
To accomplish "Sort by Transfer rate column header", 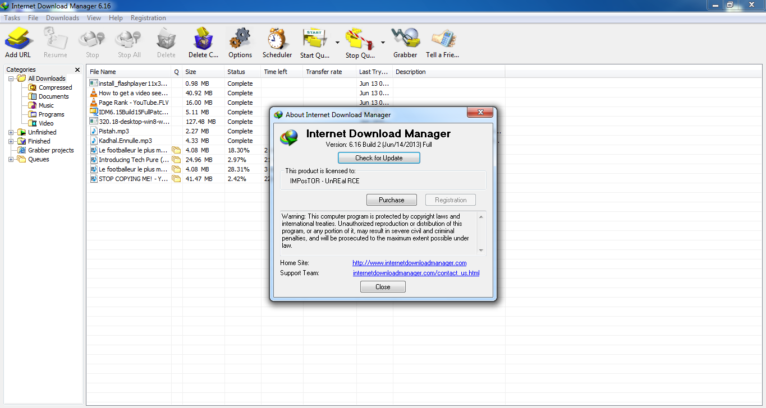I will coord(329,72).
